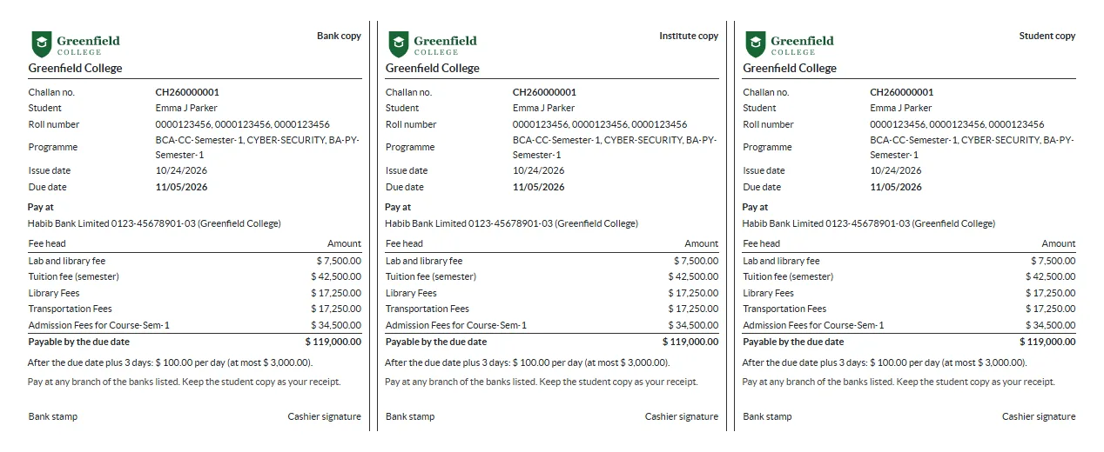Click 'Library Fees' row on Student copy
Viewport: 1104px width, 452px height.
[909, 293]
